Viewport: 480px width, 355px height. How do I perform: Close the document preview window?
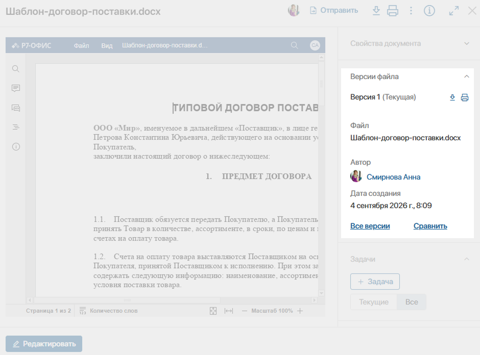point(472,11)
